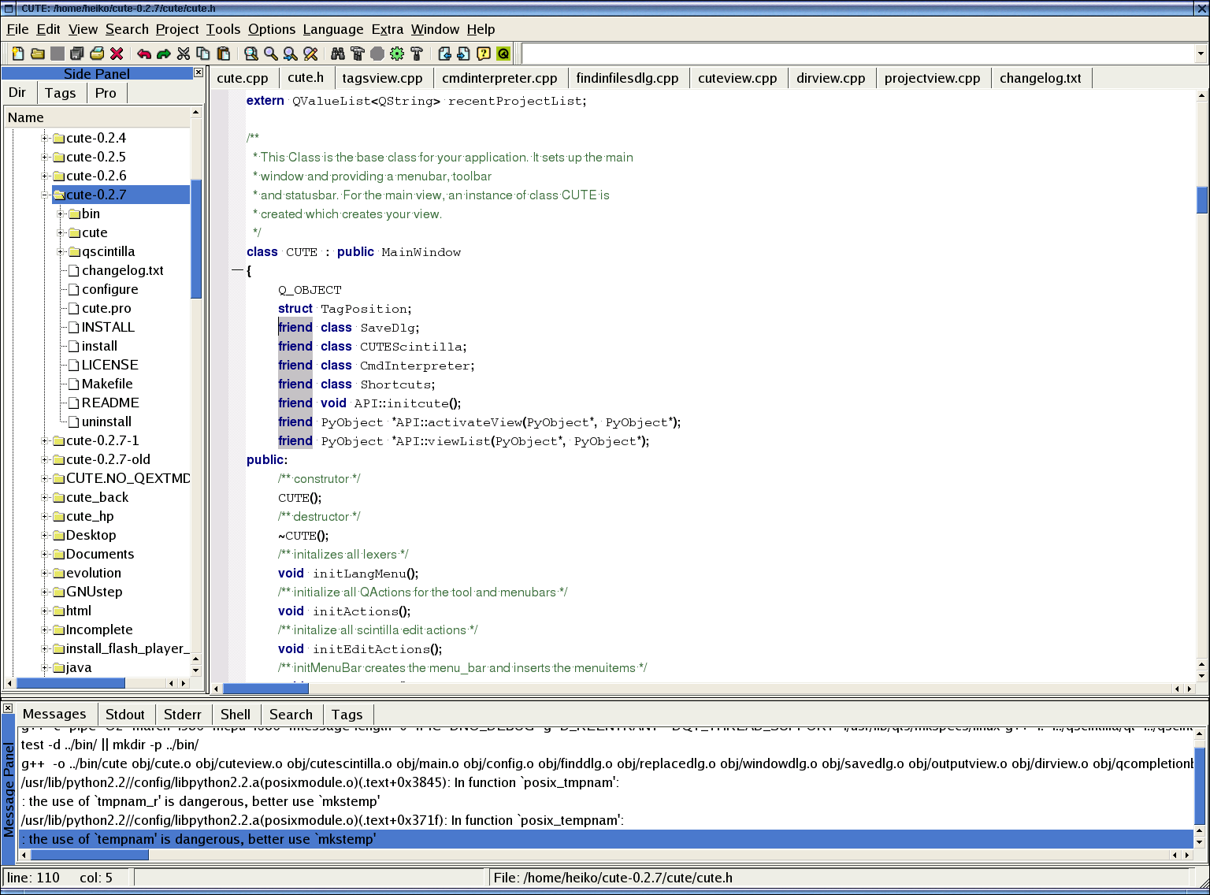The height and width of the screenshot is (895, 1210).
Task: Expand the qscintilla folder node
Action: tap(61, 252)
